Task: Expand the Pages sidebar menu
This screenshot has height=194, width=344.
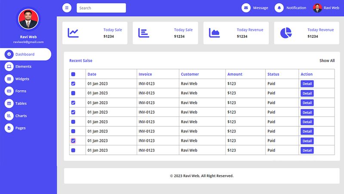Action: tap(20, 128)
